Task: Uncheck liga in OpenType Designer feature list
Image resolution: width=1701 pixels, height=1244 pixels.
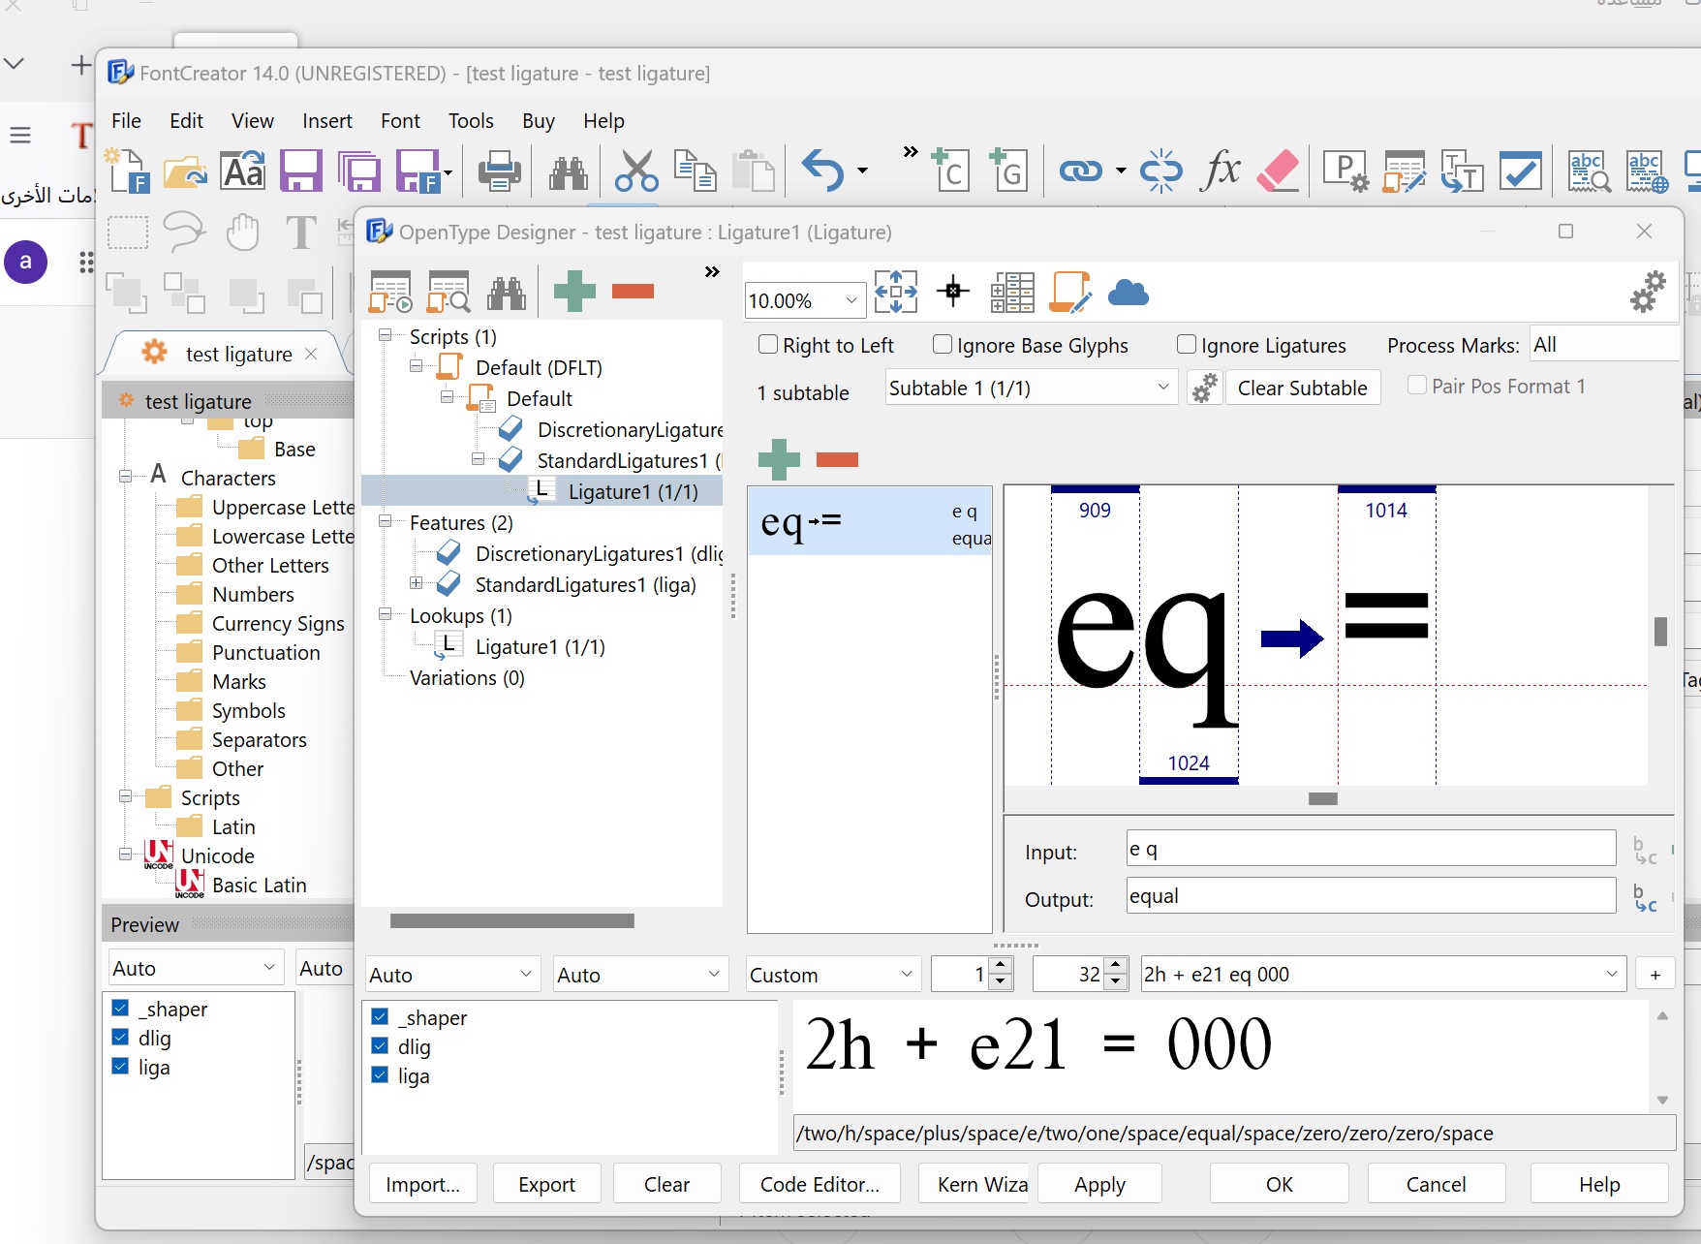Action: (x=380, y=1075)
